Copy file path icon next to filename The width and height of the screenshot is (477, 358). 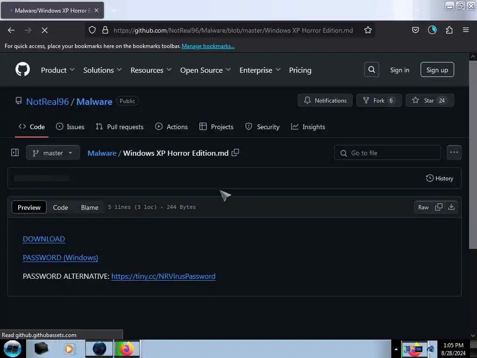click(x=235, y=152)
